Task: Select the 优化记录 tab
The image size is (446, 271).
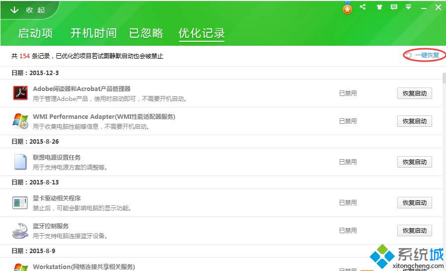Action: [x=202, y=33]
